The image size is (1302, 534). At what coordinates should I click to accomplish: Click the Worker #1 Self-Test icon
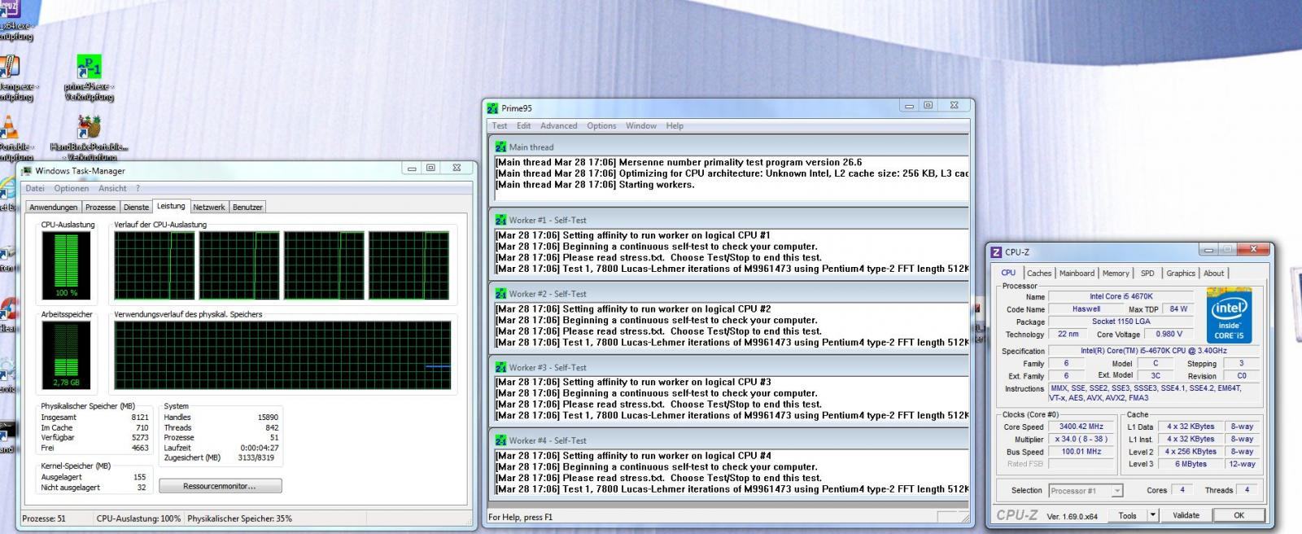[500, 220]
